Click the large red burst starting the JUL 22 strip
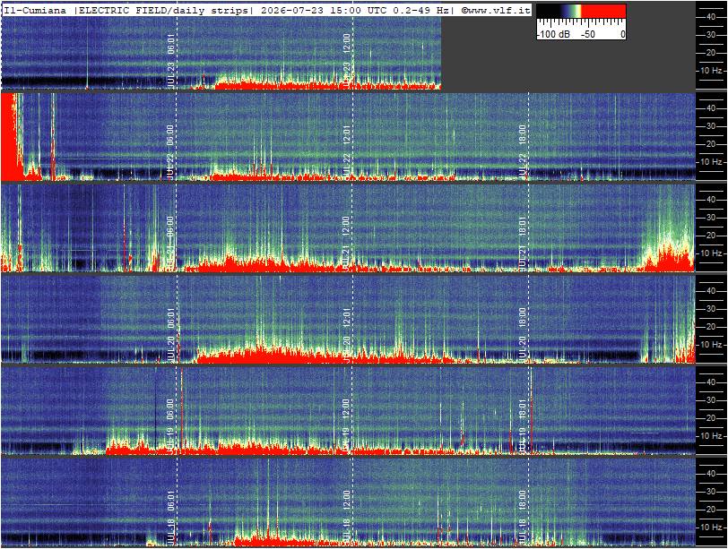728x549 pixels. tap(10, 137)
